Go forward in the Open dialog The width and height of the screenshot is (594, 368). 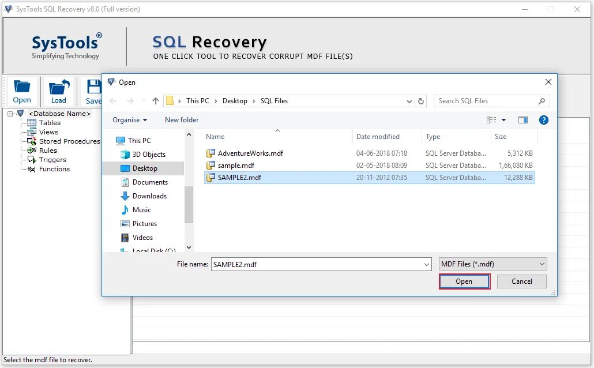(130, 101)
